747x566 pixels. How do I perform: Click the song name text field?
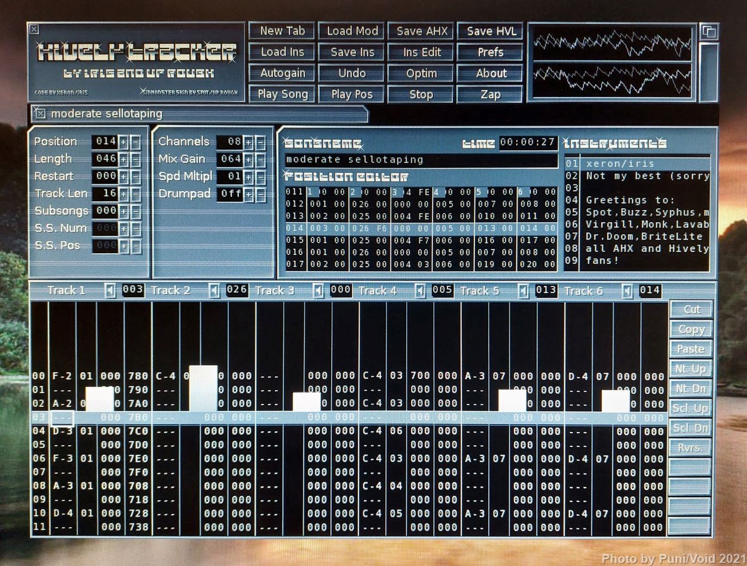click(421, 160)
